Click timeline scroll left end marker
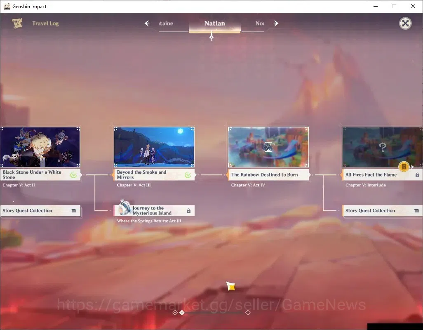This screenshot has height=330, width=423. click(175, 313)
